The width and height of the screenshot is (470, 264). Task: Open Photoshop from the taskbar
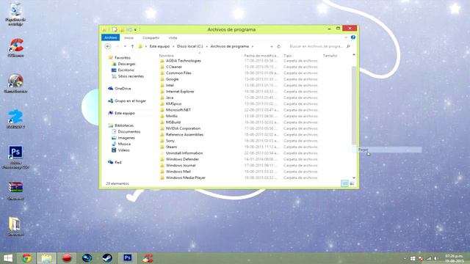[127, 258]
